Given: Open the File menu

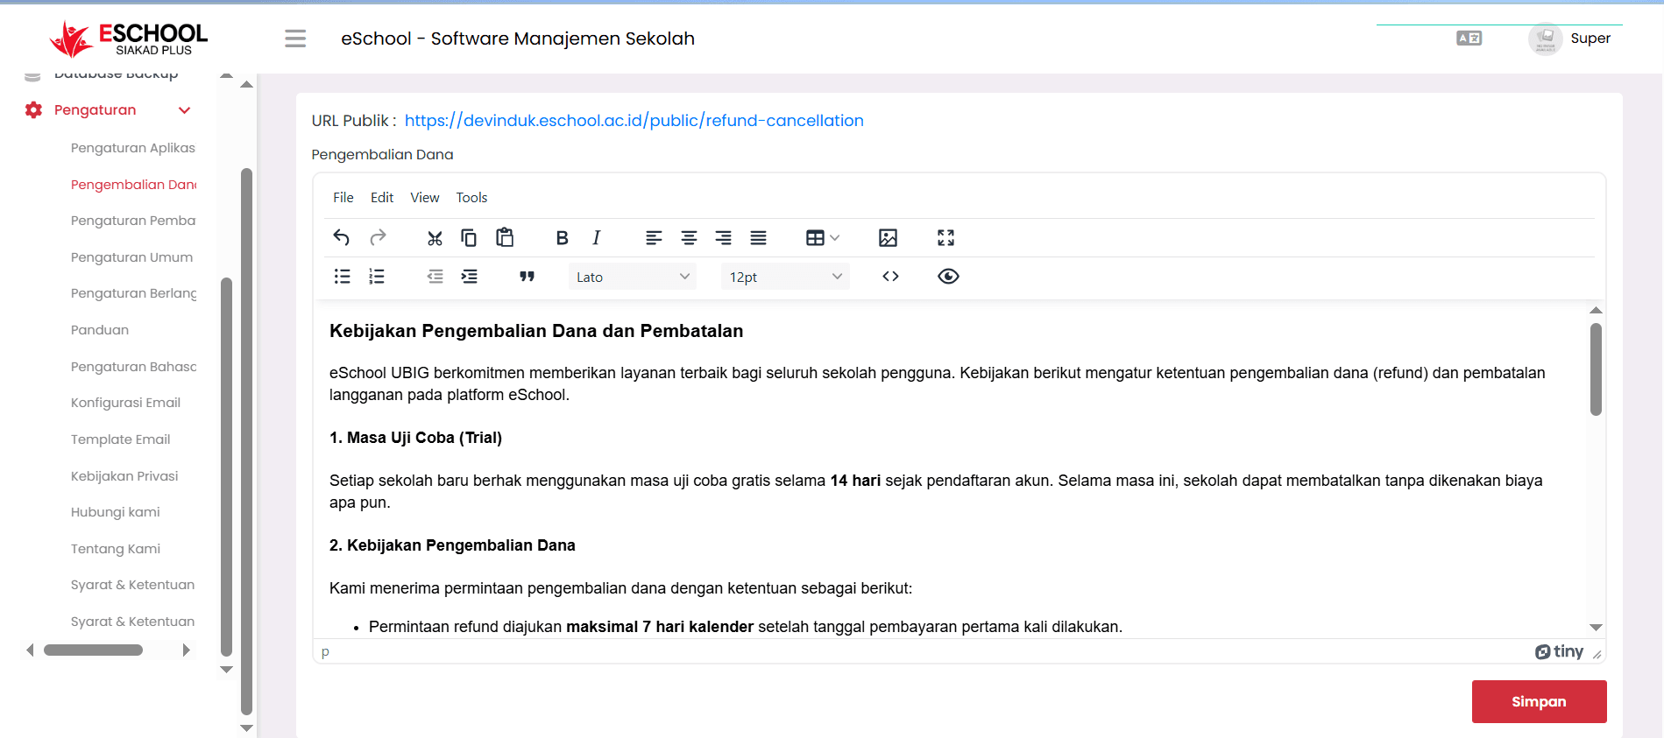Looking at the screenshot, I should 343,198.
